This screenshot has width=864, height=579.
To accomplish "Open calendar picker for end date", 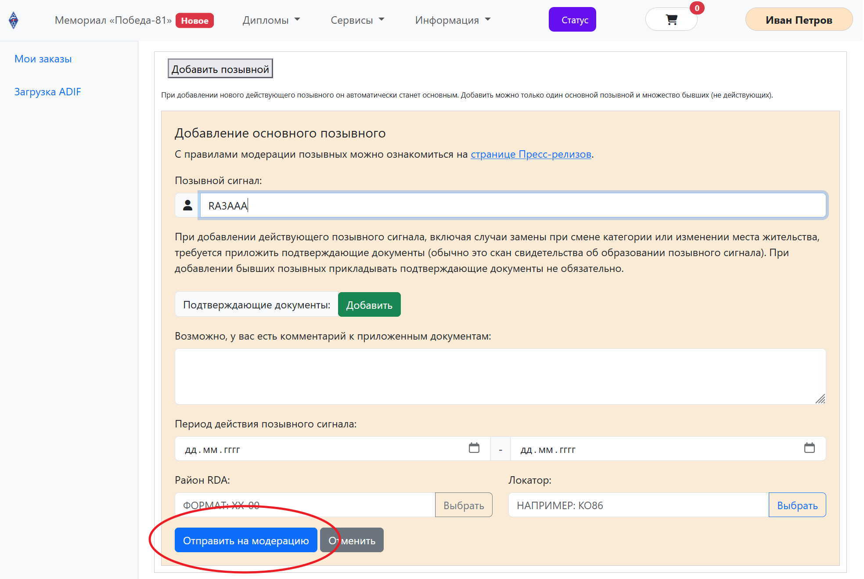I will [x=809, y=448].
